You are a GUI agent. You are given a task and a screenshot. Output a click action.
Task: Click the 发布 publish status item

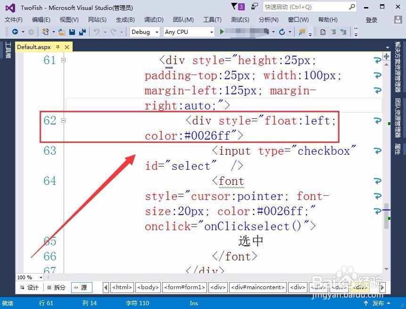(377, 303)
